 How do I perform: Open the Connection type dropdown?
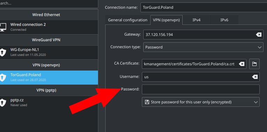pyautogui.click(x=204, y=47)
